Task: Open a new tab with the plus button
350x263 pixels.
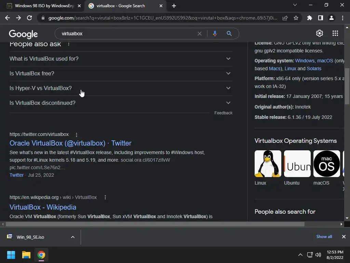Action: point(174,6)
